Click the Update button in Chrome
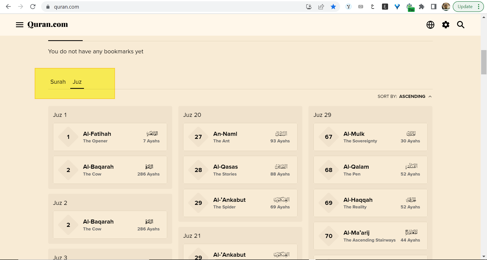 tap(465, 7)
